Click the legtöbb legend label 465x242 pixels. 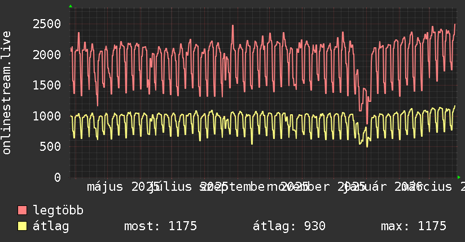pos(58,210)
